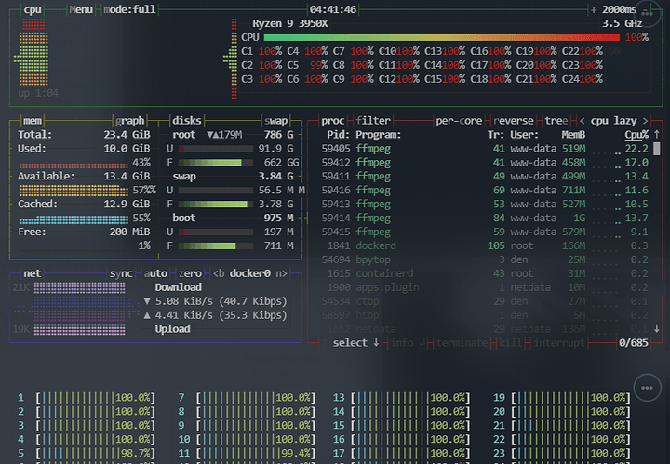The image size is (670, 464).
Task: Click the right arrow after 'cpu lazy' sorting
Action: pos(657,121)
